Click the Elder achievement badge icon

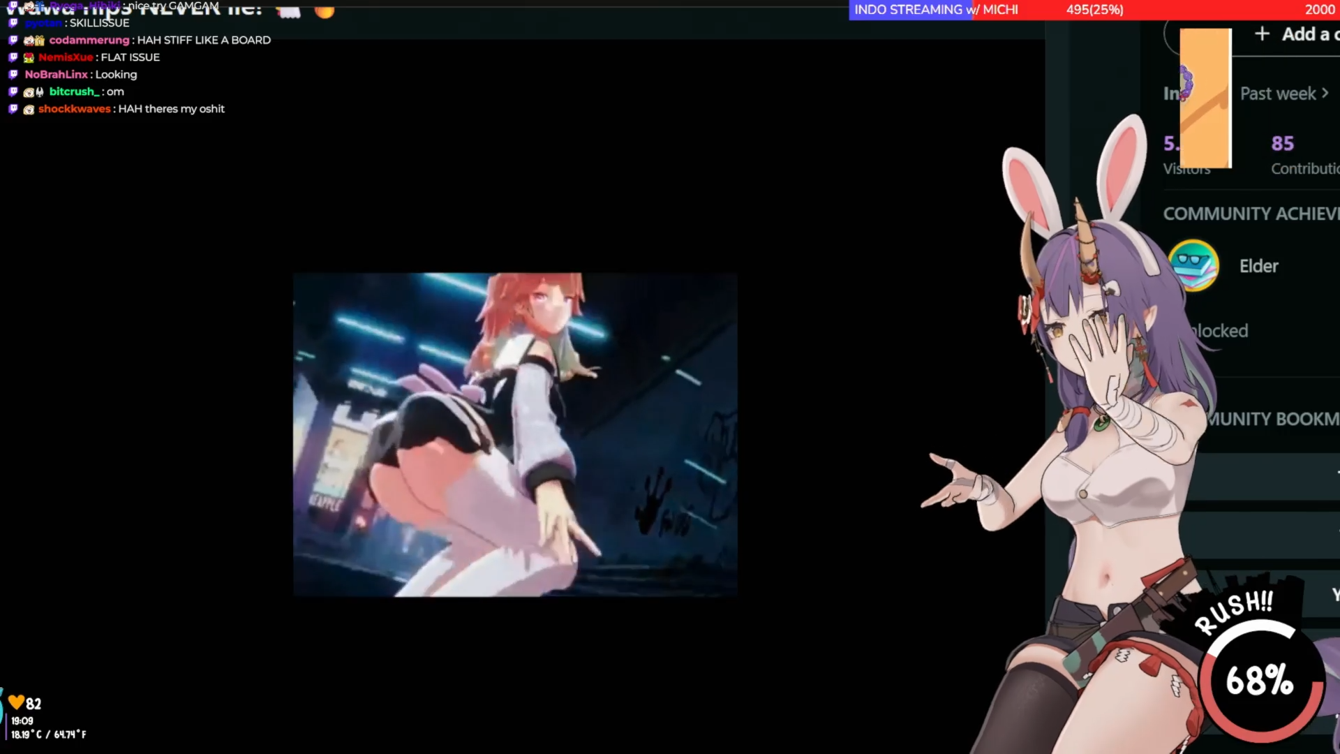(1193, 265)
